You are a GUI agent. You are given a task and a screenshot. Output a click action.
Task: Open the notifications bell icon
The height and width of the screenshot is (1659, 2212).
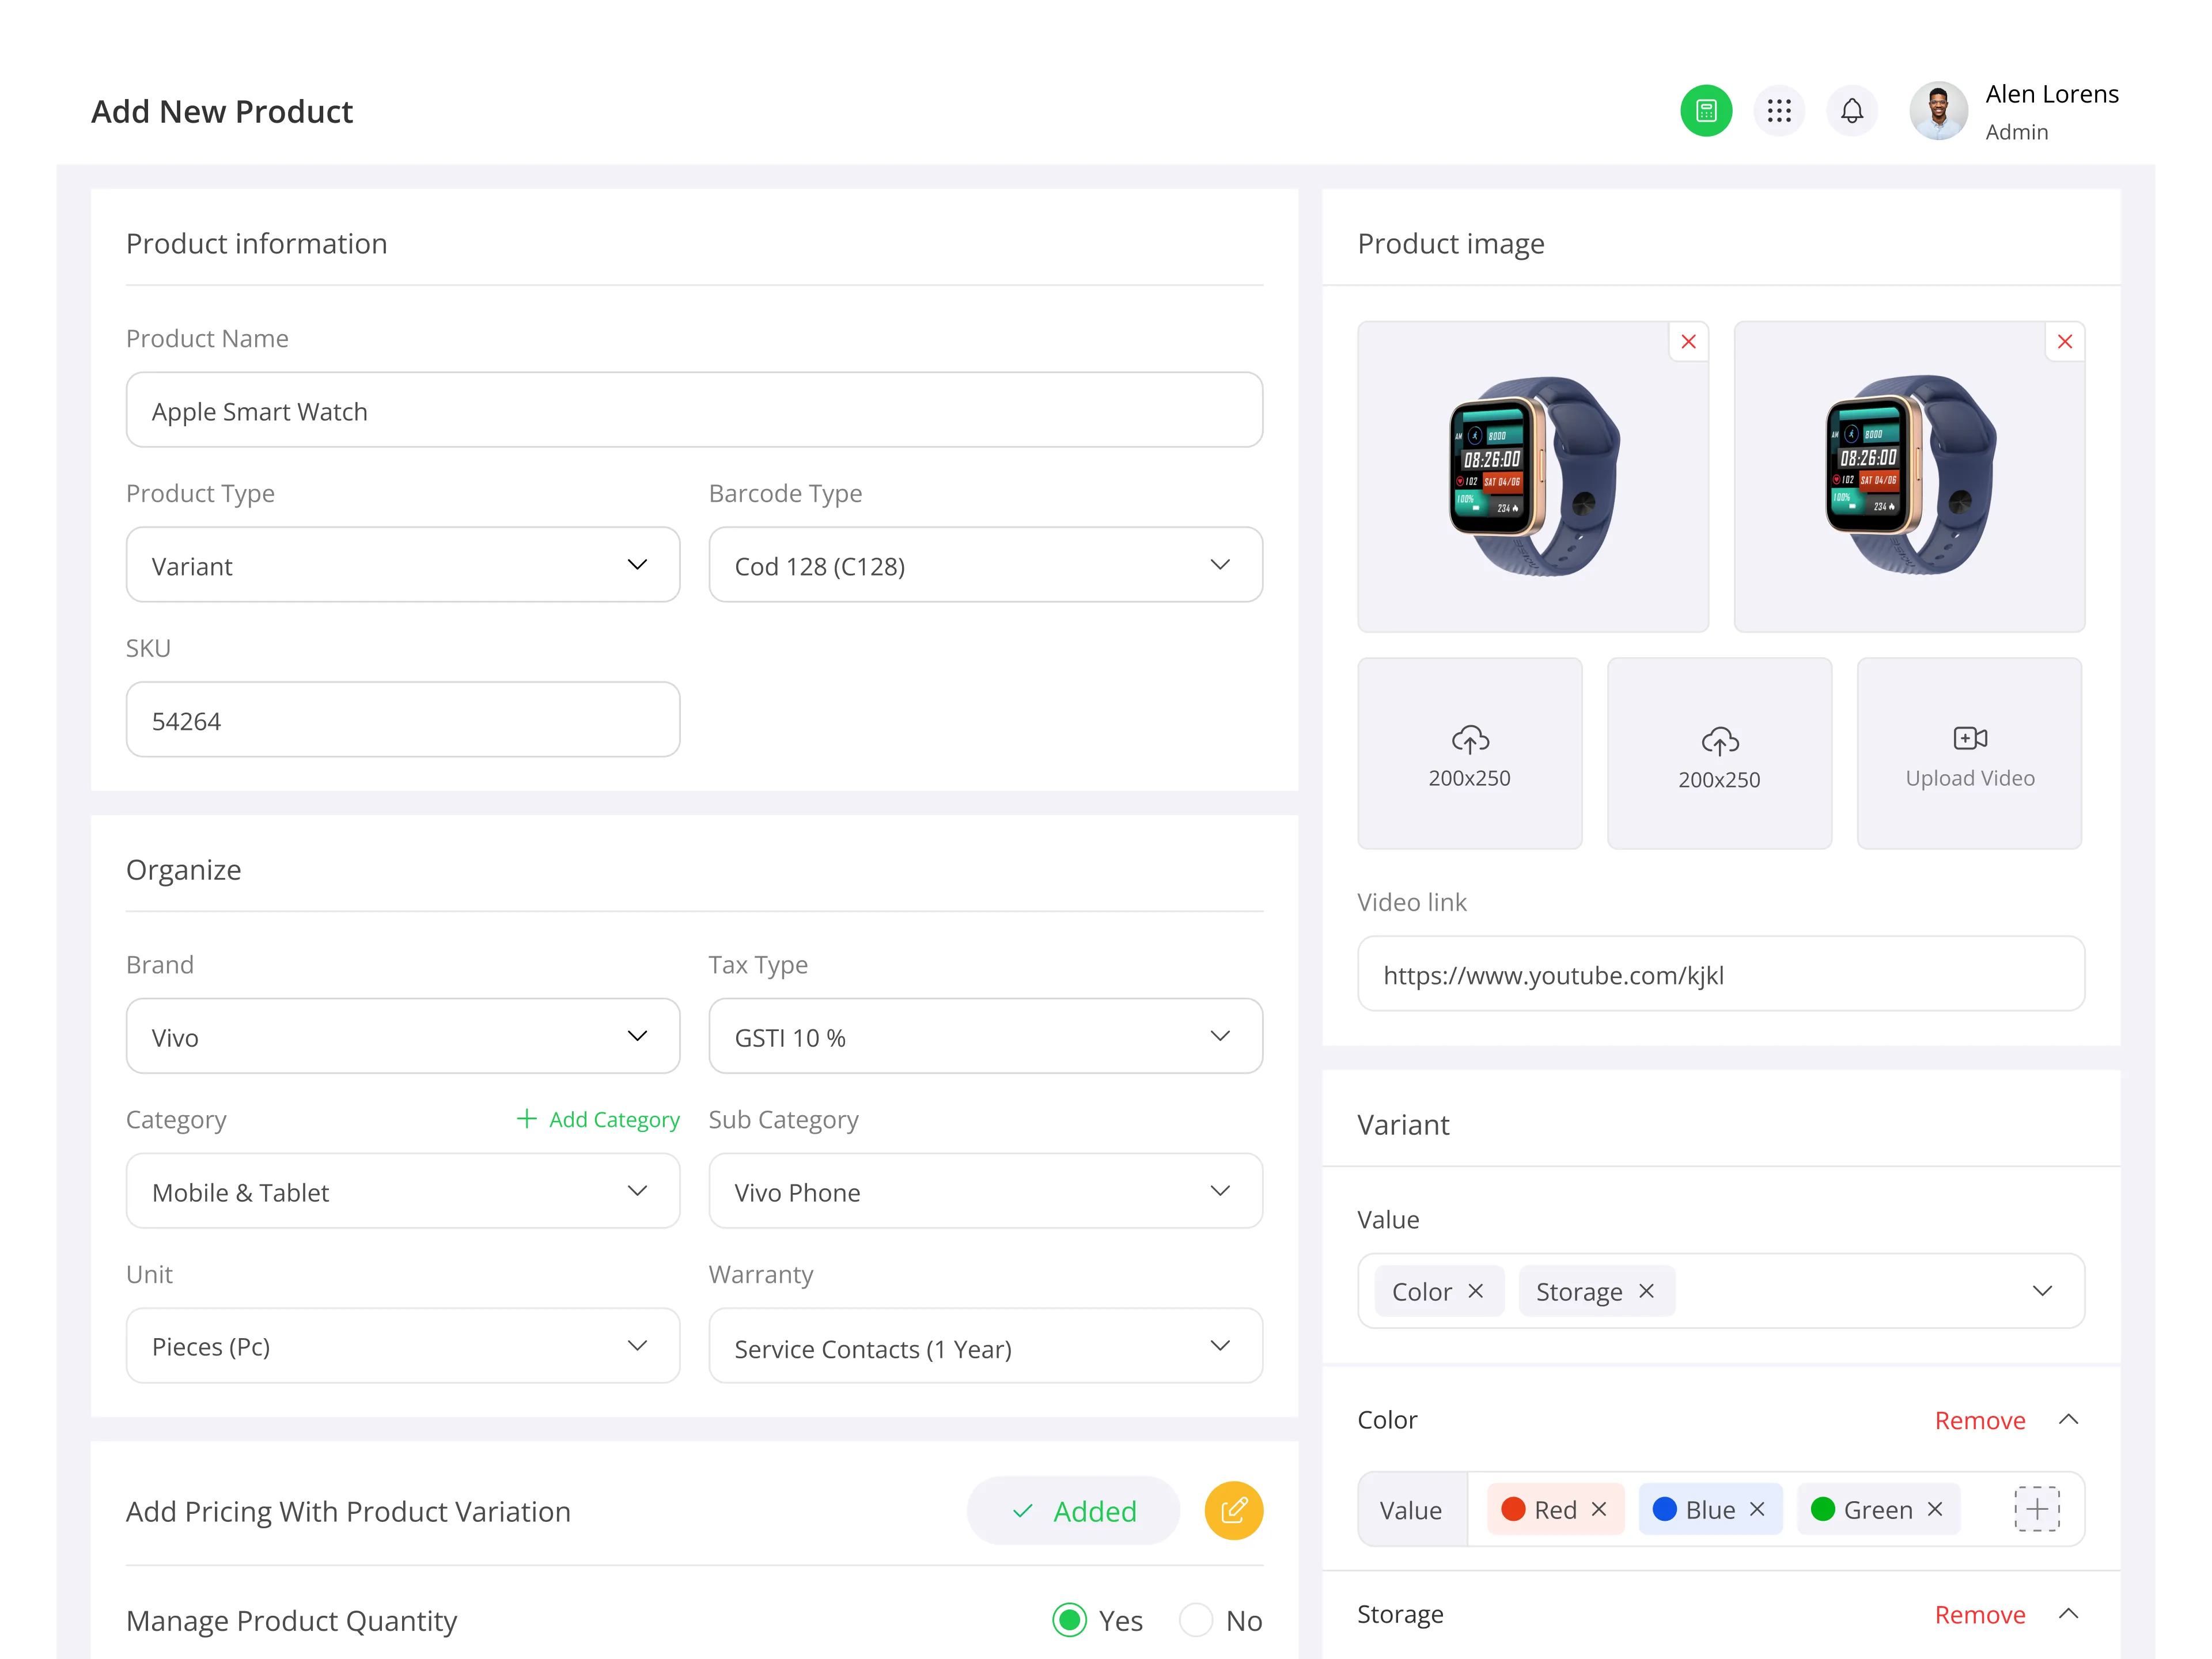coord(1851,110)
